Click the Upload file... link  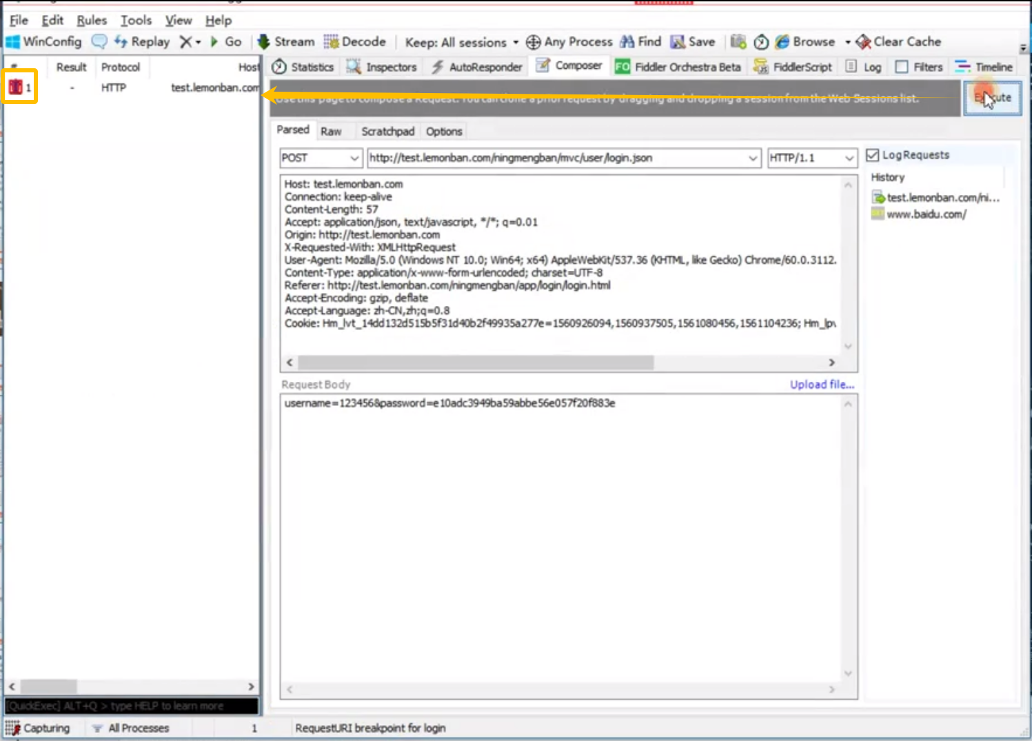(822, 385)
